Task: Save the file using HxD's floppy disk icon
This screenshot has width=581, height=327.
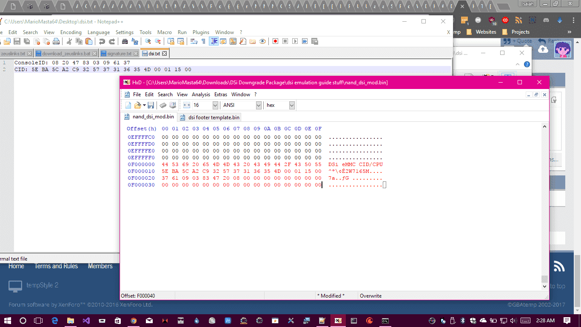Action: tap(151, 105)
